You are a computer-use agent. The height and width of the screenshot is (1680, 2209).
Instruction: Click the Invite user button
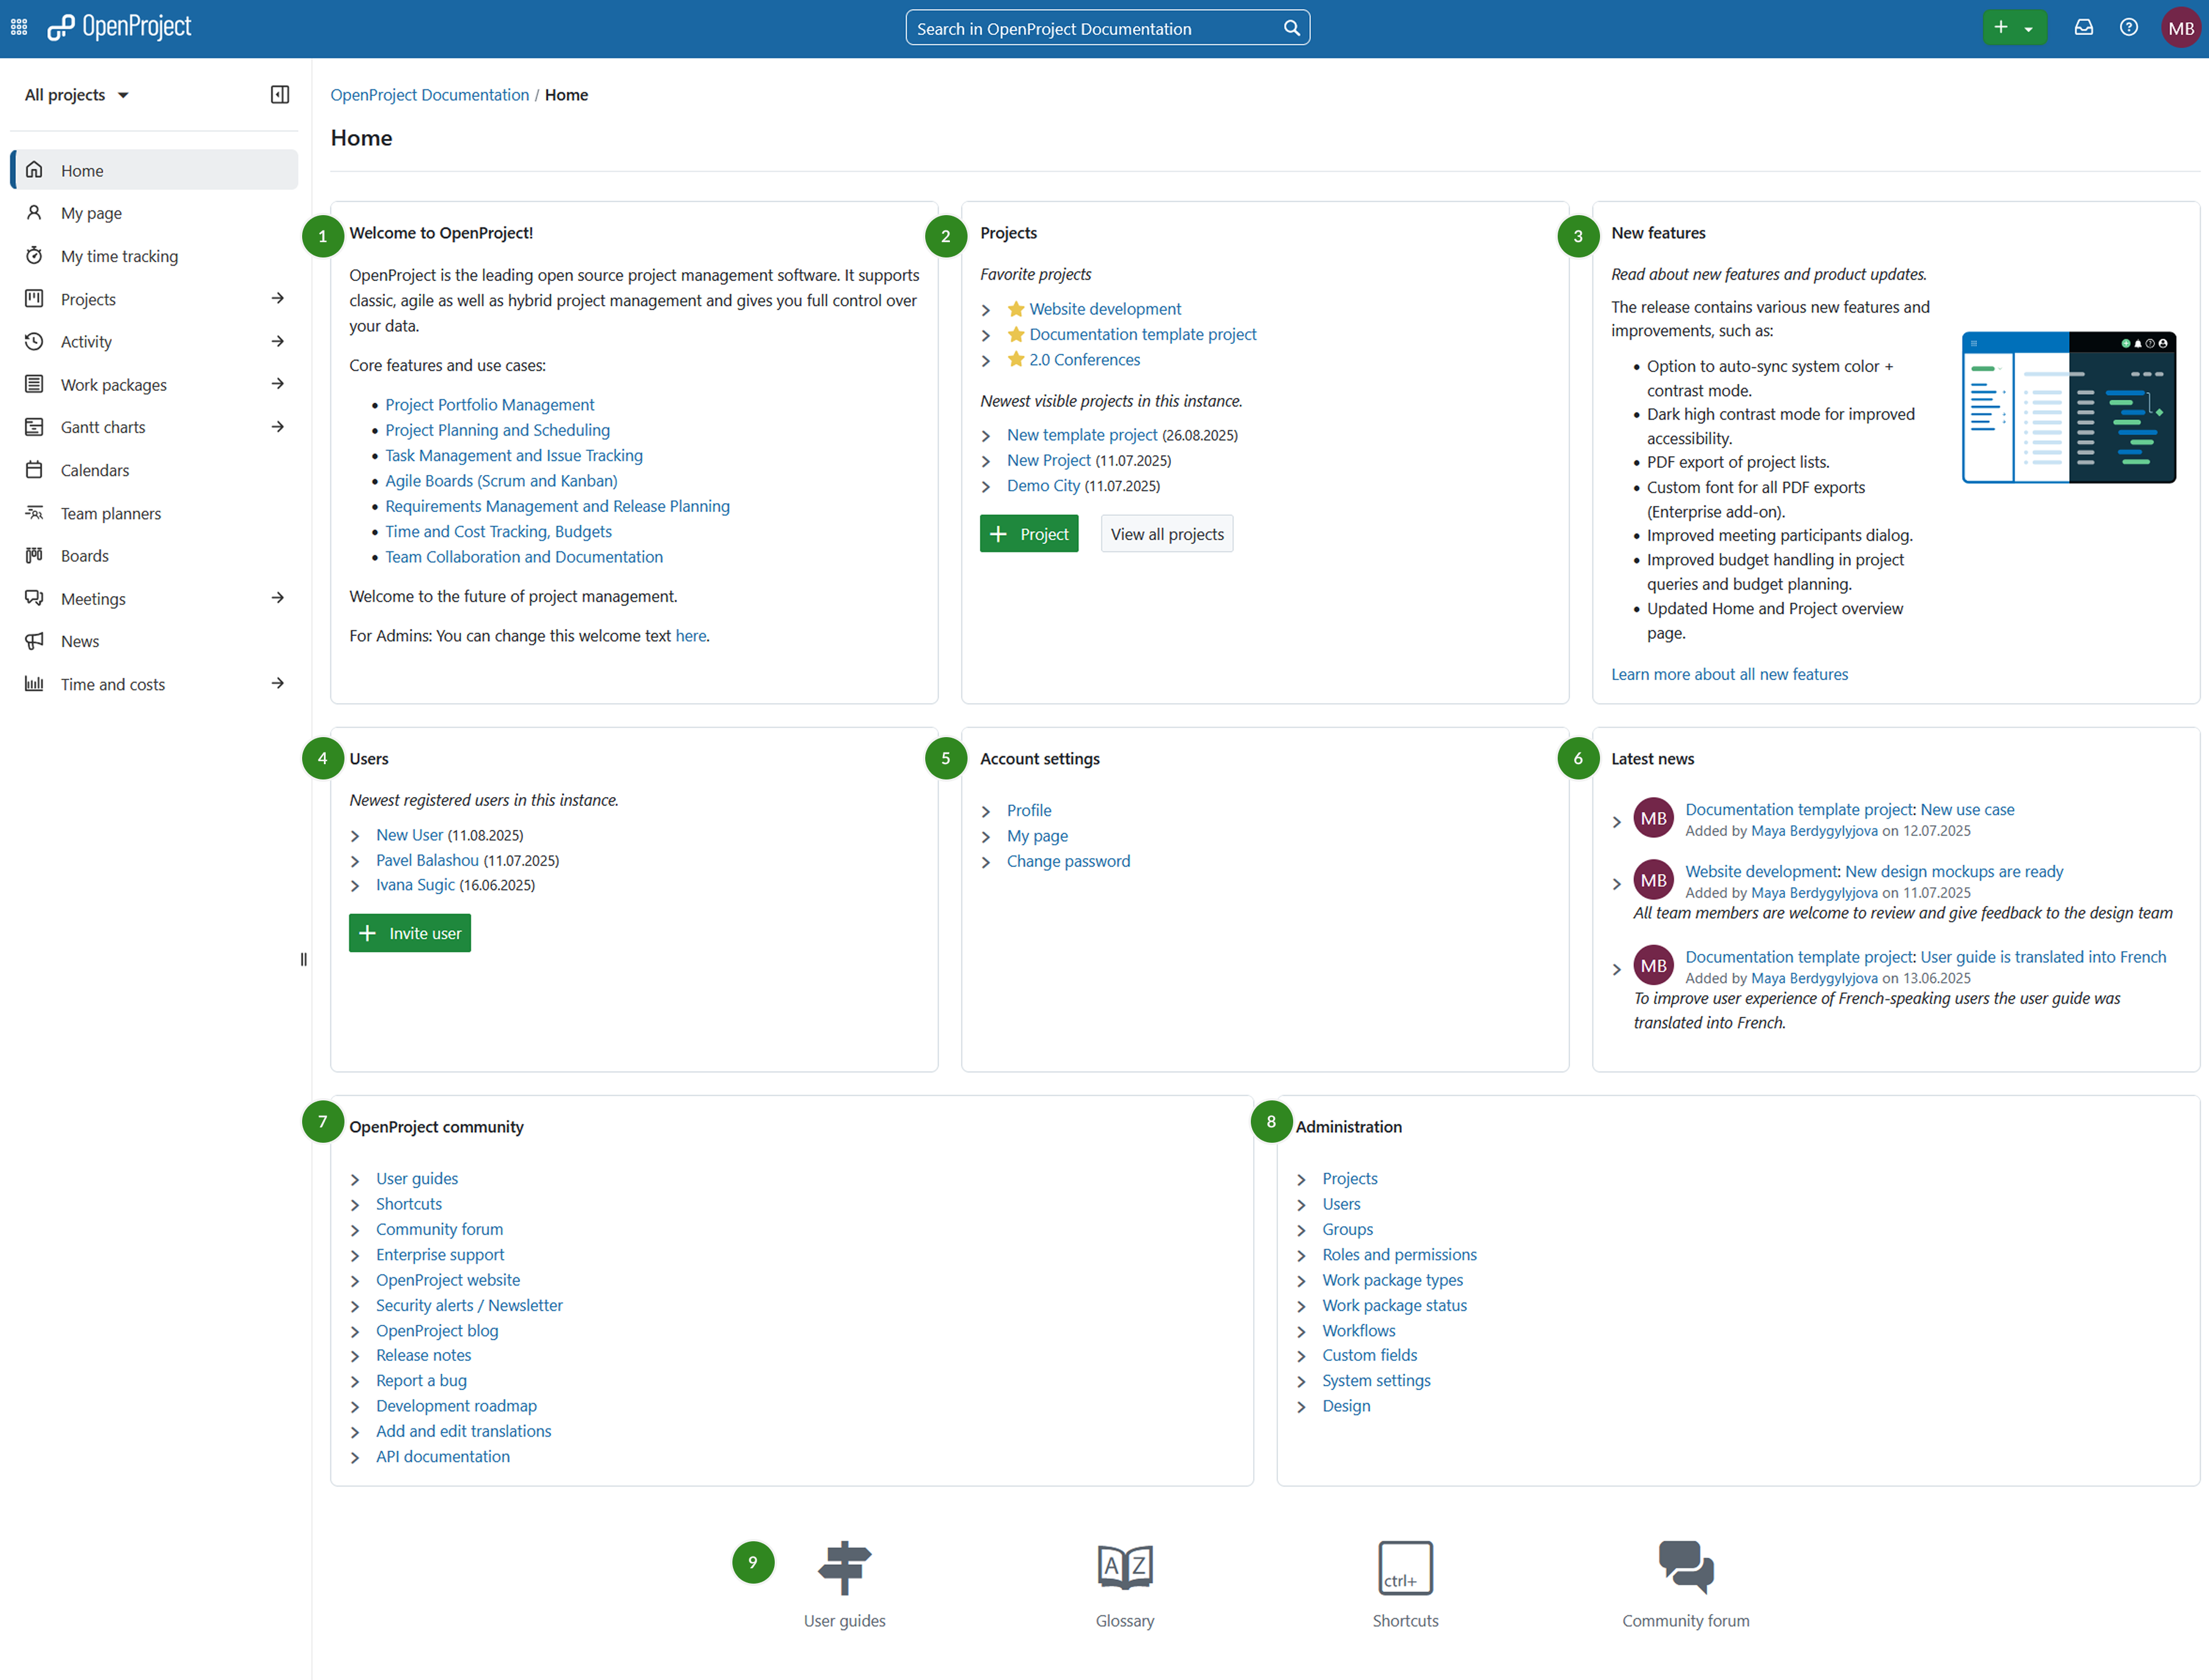pyautogui.click(x=409, y=932)
